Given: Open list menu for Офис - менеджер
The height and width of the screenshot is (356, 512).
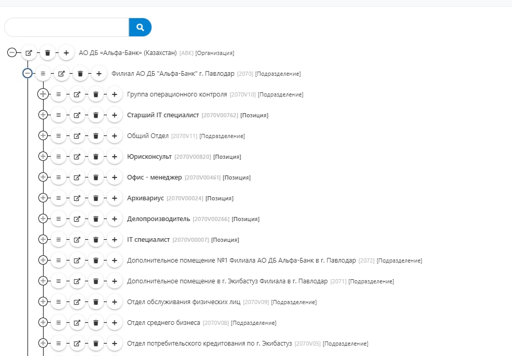Looking at the screenshot, I should click(x=59, y=177).
